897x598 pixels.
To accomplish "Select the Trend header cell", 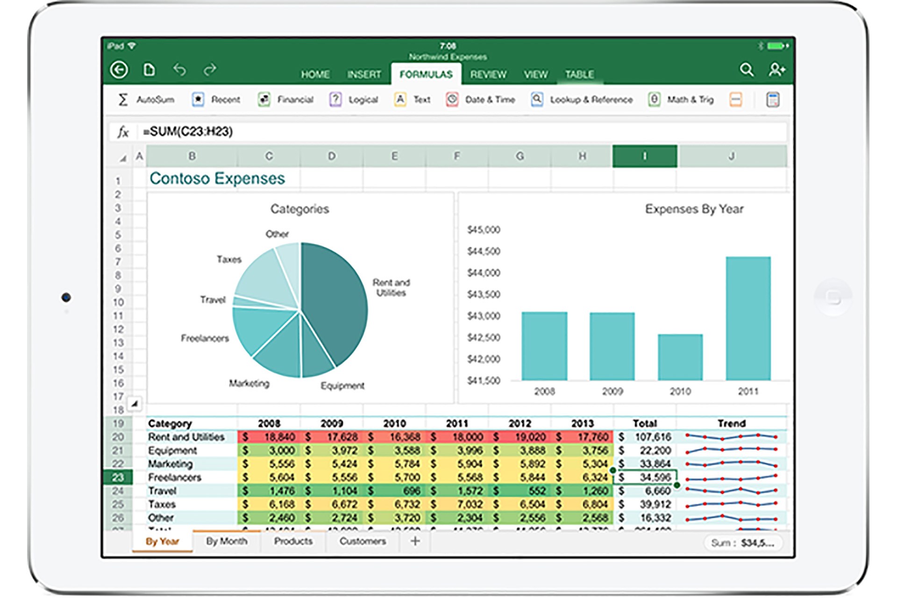I will coord(732,423).
